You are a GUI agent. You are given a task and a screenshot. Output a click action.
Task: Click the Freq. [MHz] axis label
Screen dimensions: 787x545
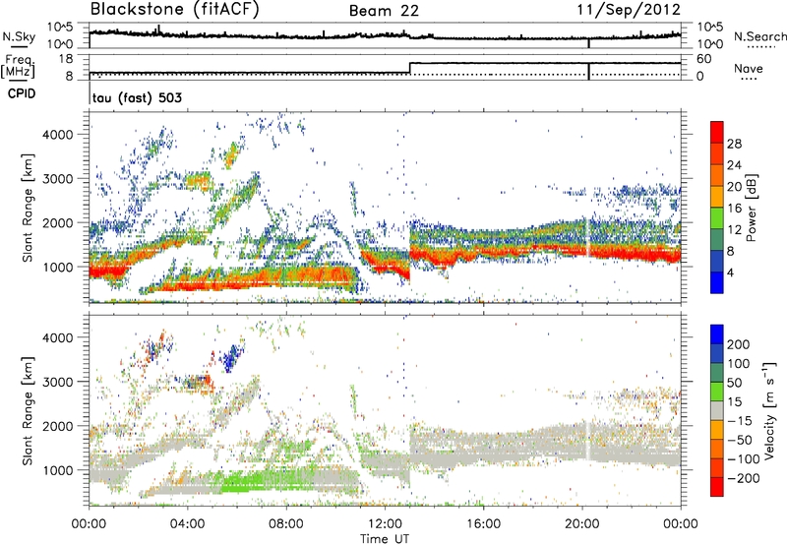18,66
